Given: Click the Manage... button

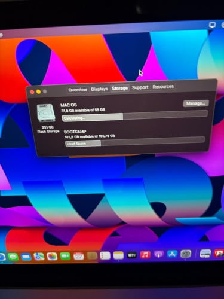Looking at the screenshot, I should (x=196, y=103).
